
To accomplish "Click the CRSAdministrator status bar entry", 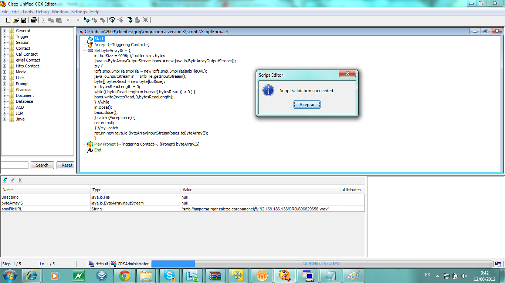I will pyautogui.click(x=130, y=264).
